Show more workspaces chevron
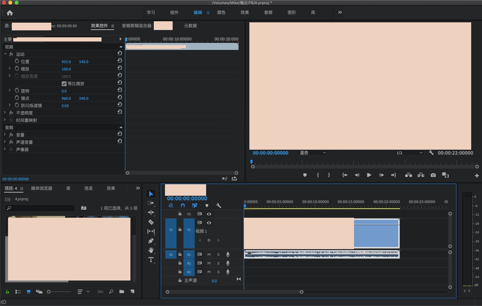The height and width of the screenshot is (306, 482). point(340,12)
